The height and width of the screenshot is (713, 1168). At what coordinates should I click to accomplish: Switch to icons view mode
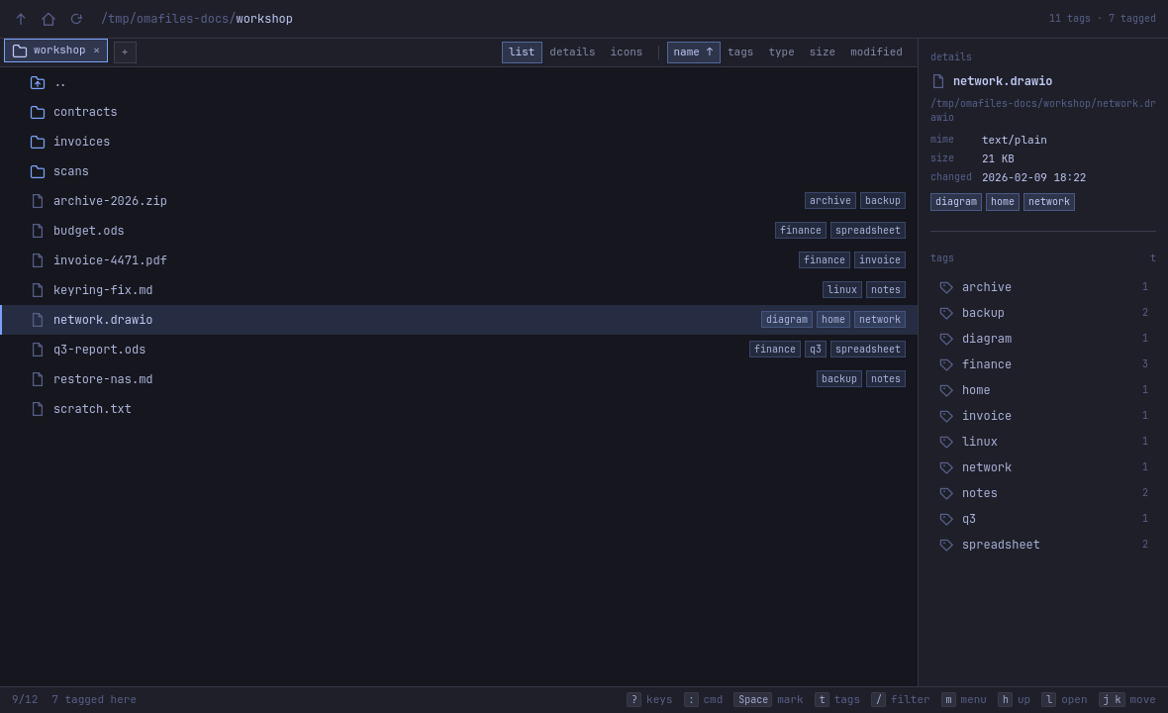point(626,52)
